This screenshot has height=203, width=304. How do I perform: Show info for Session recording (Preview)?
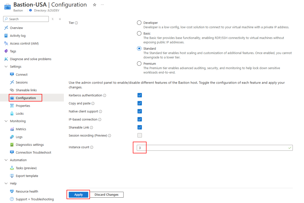[x=110, y=136]
